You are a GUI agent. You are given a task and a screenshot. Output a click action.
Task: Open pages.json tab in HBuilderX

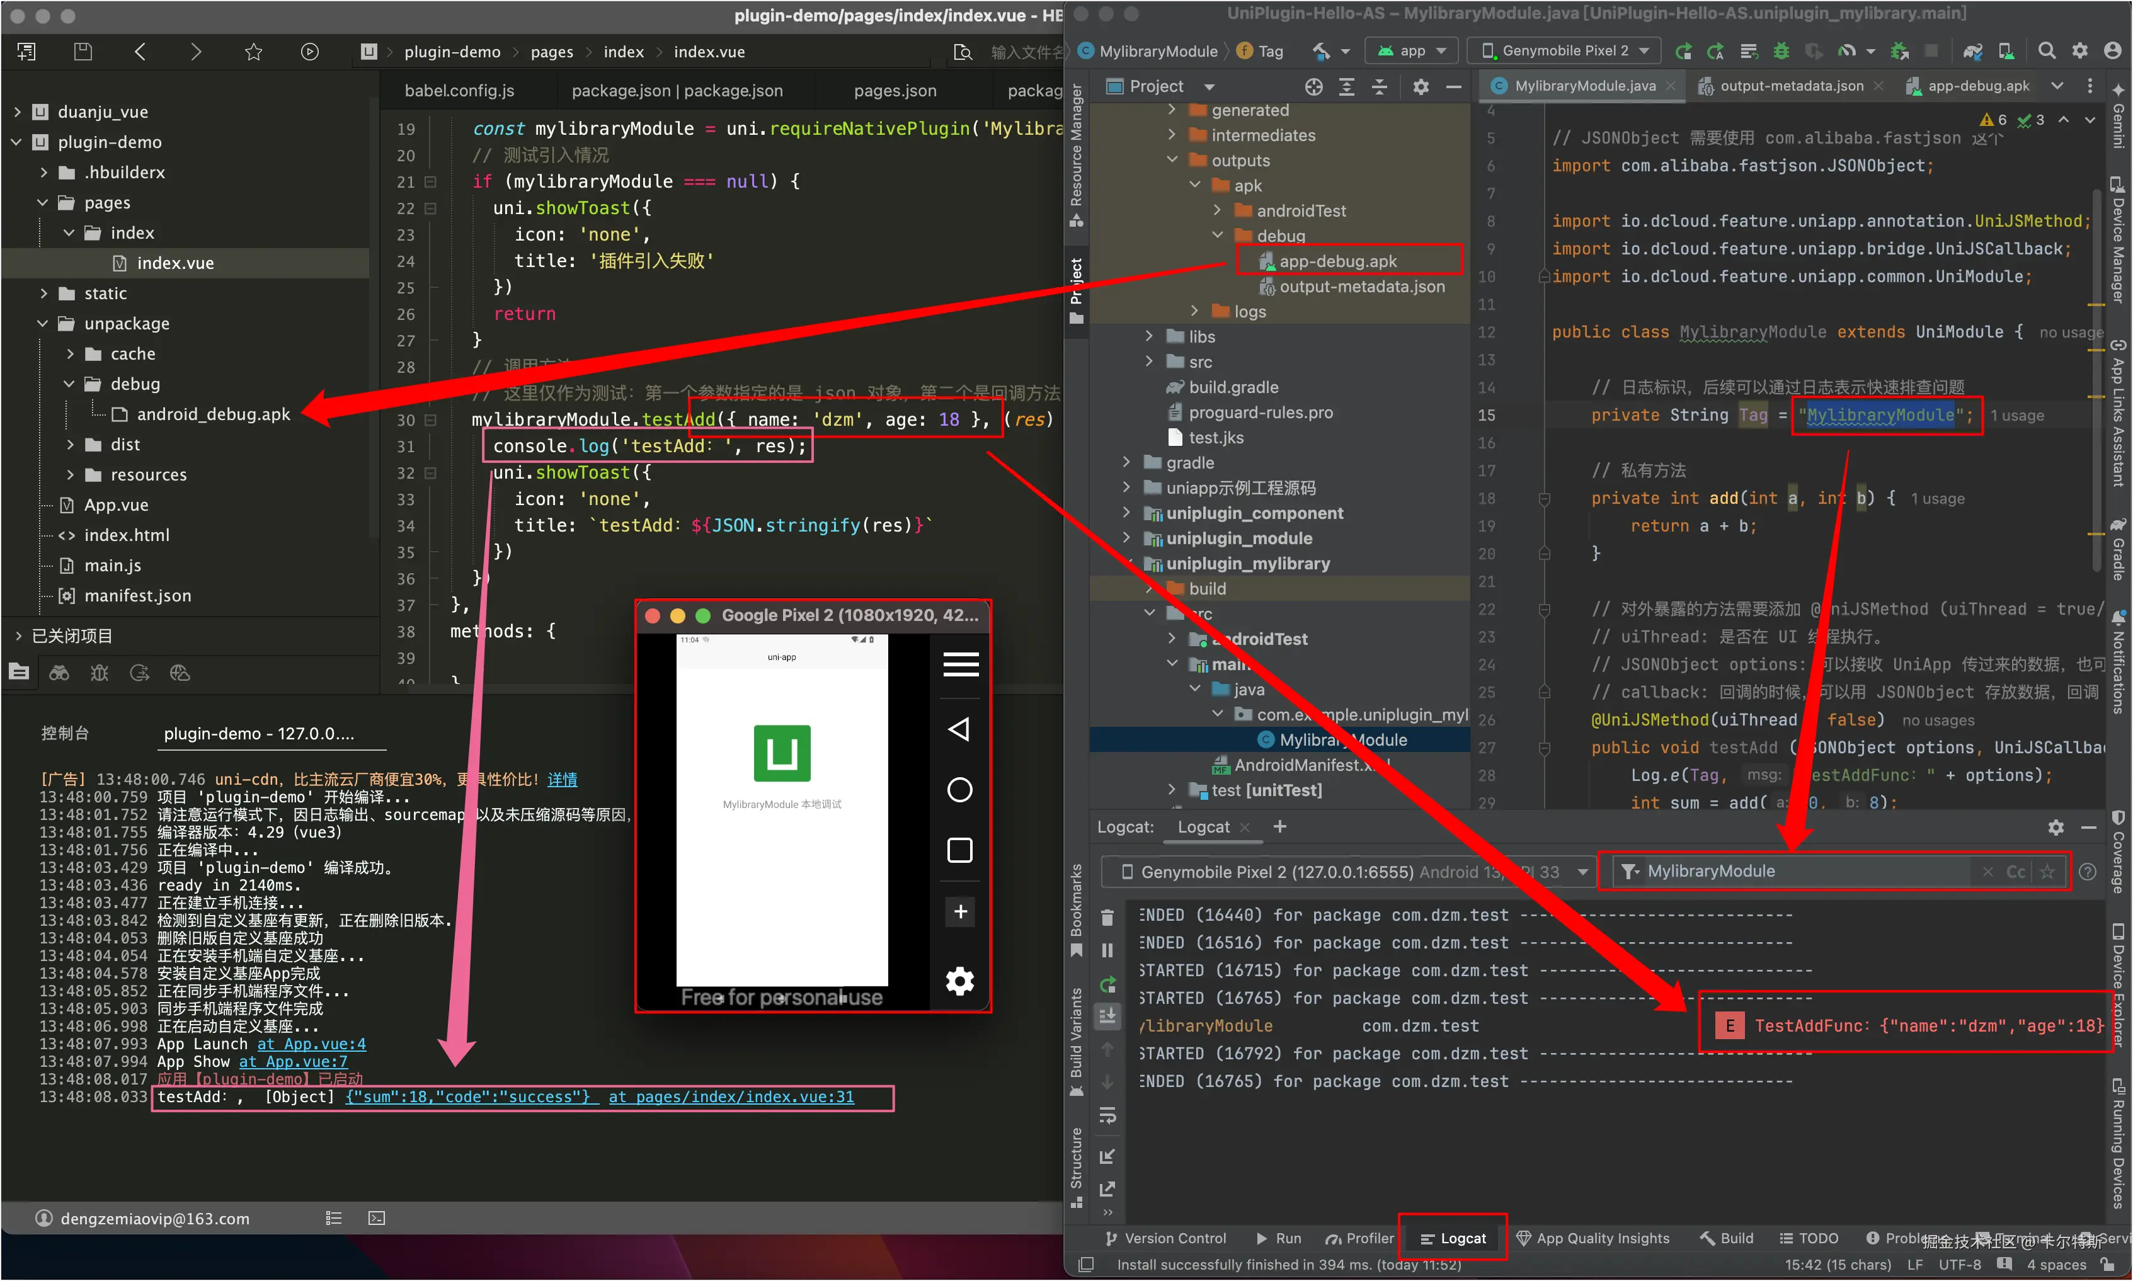click(x=895, y=91)
